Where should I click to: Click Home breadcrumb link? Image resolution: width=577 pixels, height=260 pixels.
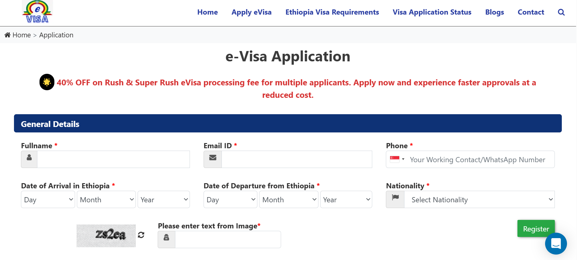22,35
